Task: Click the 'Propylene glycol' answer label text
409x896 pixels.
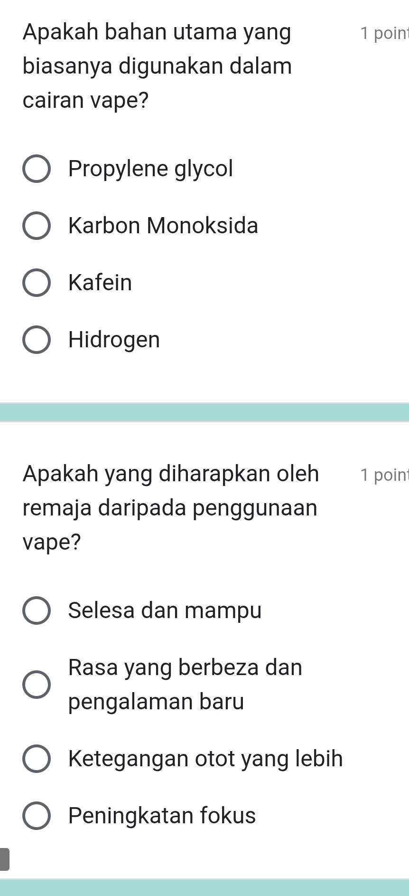Action: (x=151, y=169)
